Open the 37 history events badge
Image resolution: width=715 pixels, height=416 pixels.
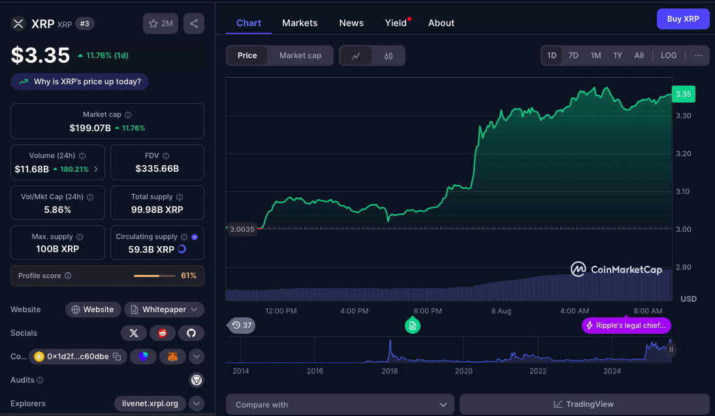(242, 325)
